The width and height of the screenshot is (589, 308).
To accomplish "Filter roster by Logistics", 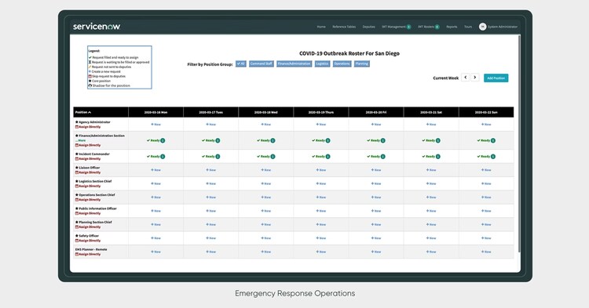I will pos(322,63).
